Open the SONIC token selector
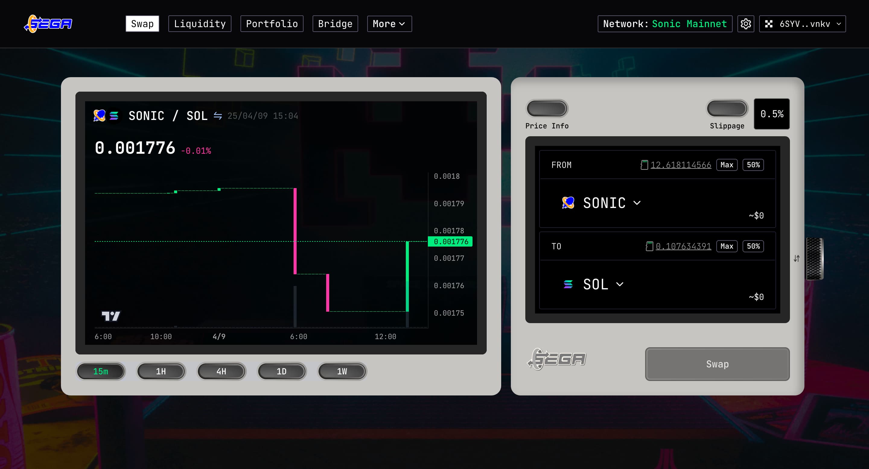The image size is (869, 469). (x=601, y=203)
